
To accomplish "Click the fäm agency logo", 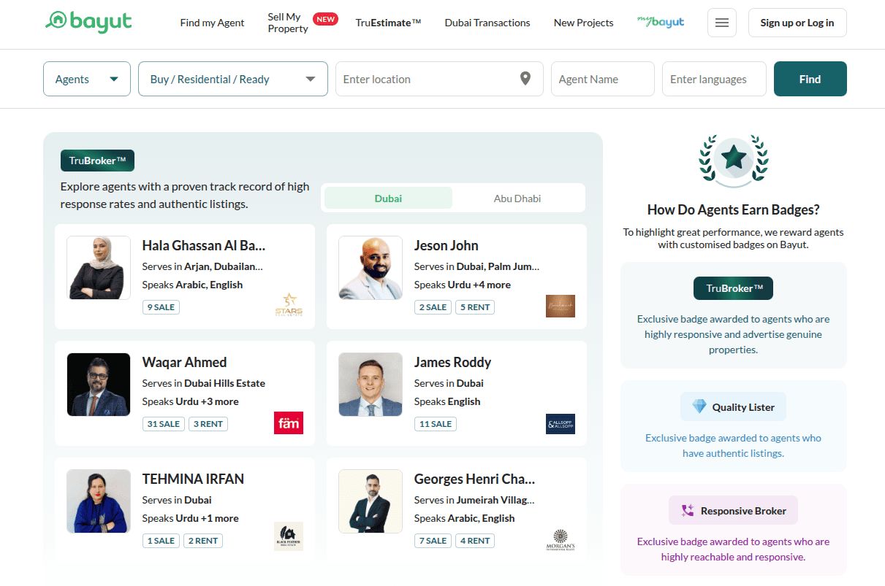I will pos(288,423).
